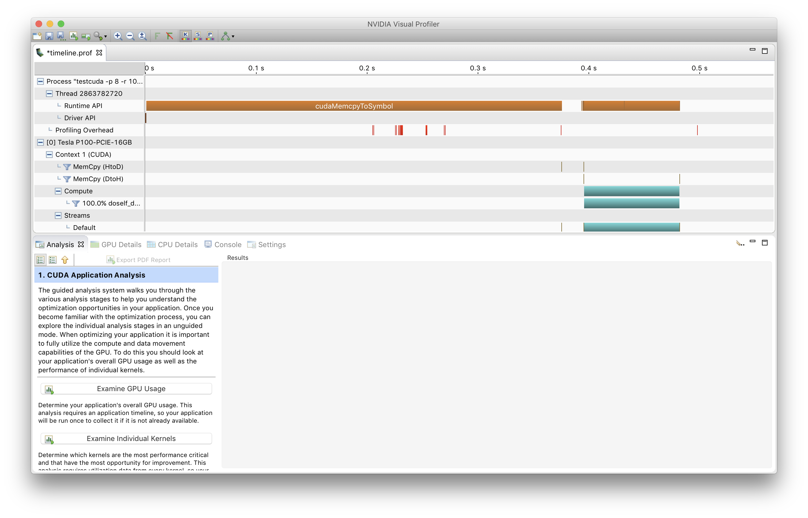
Task: Minimize the Analysis pane
Action: (753, 242)
